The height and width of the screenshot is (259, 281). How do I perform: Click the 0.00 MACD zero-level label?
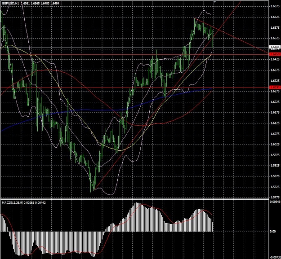click(273, 232)
